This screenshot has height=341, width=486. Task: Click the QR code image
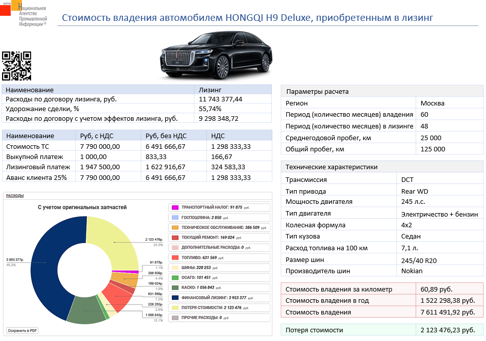[x=17, y=66]
